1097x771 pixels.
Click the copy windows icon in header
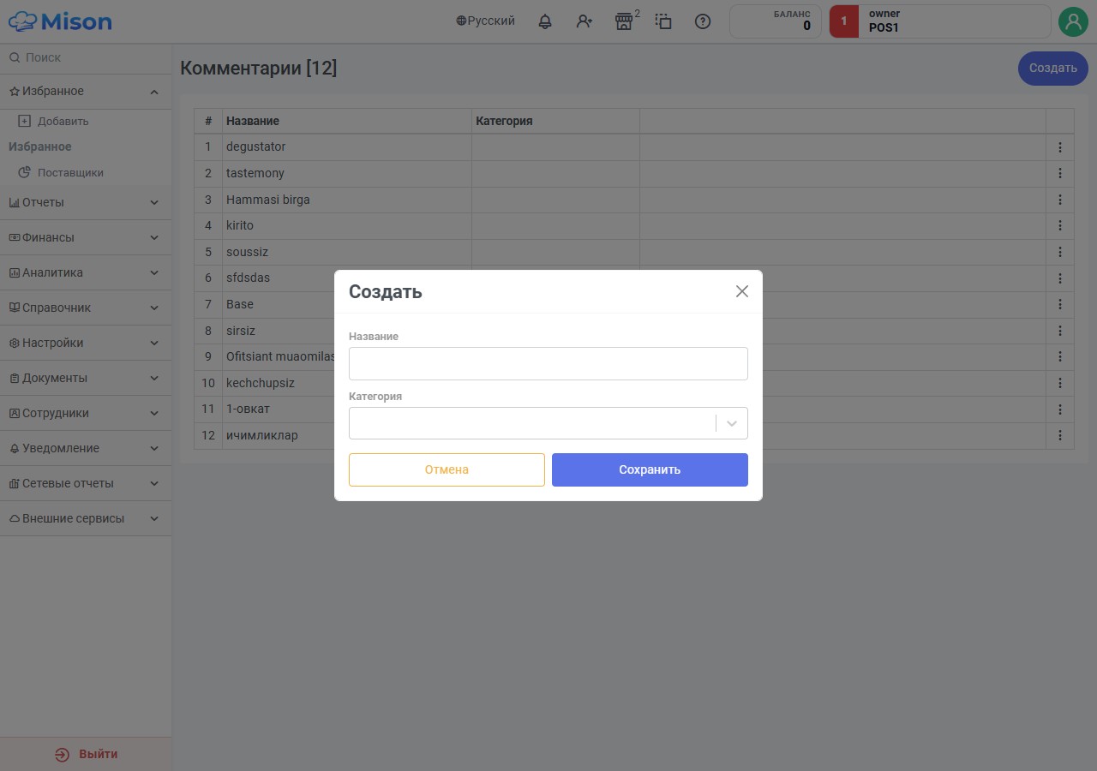click(x=663, y=21)
